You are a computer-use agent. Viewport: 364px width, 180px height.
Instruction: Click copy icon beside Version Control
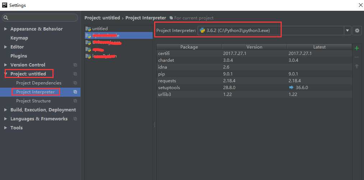tap(75, 65)
